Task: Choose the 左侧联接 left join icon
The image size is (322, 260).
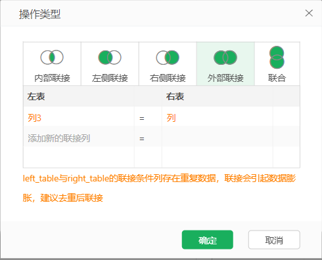Action: (110, 58)
